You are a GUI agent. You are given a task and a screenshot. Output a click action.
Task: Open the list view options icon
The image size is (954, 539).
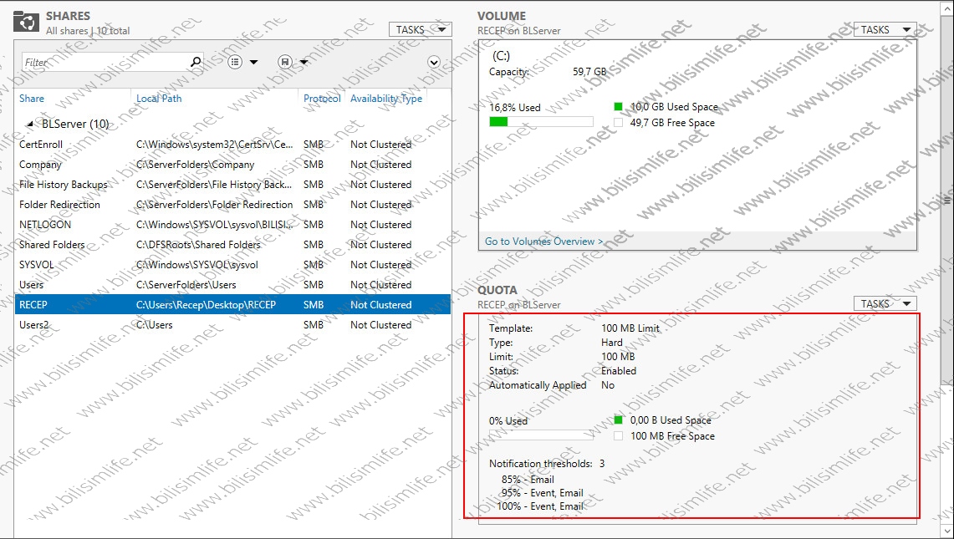tap(236, 62)
